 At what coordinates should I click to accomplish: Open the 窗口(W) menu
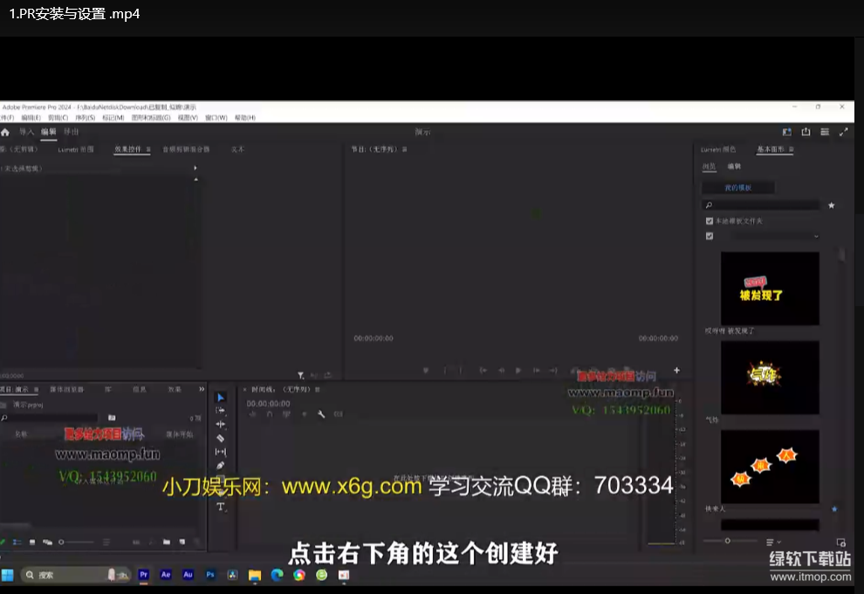coord(216,118)
